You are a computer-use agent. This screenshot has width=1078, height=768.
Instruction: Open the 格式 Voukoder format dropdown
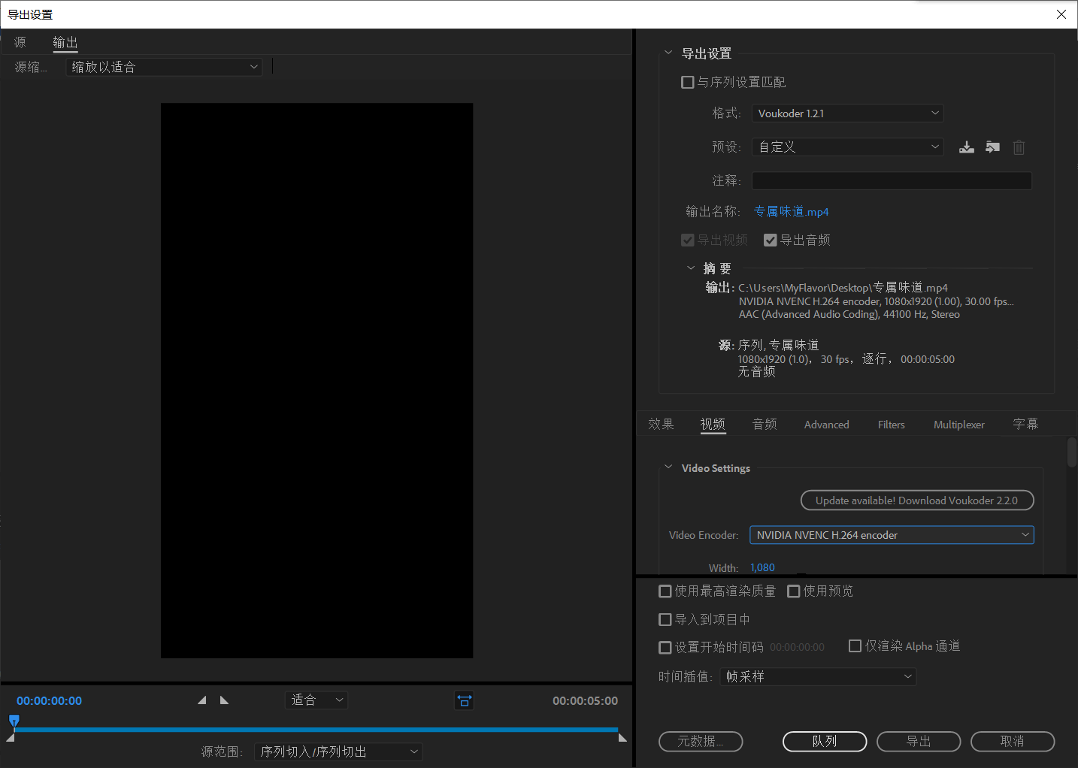(847, 113)
